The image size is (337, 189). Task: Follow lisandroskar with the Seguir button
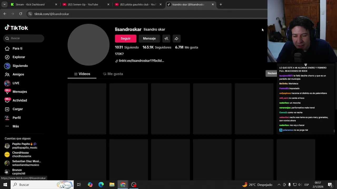pyautogui.click(x=126, y=39)
